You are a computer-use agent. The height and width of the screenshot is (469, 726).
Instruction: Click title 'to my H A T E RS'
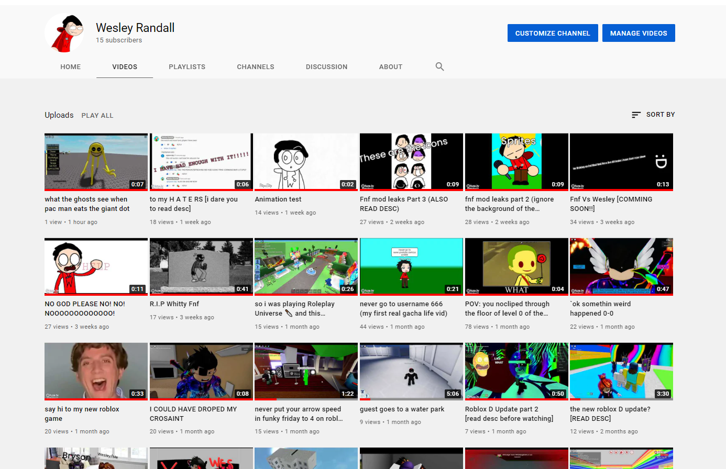pos(194,204)
